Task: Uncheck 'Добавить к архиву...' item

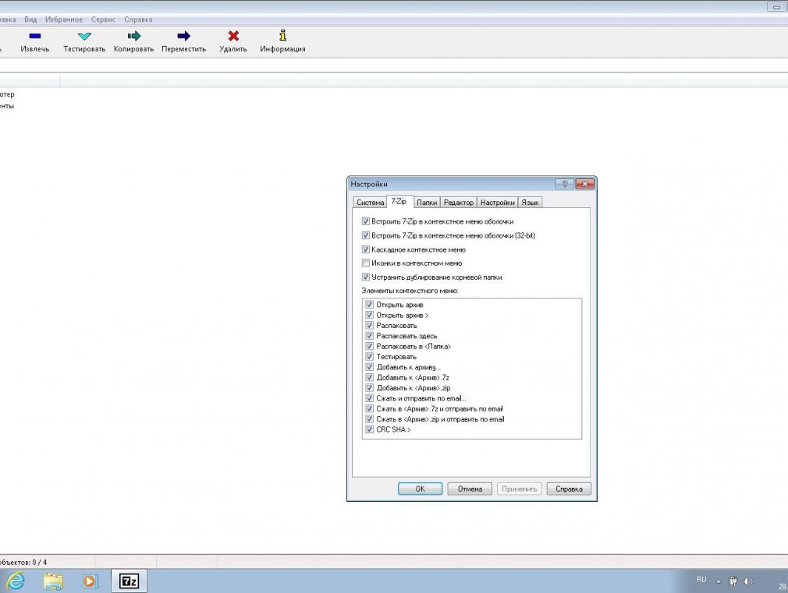Action: point(369,367)
